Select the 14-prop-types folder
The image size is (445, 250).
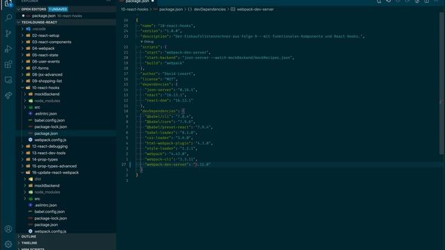[44, 159]
